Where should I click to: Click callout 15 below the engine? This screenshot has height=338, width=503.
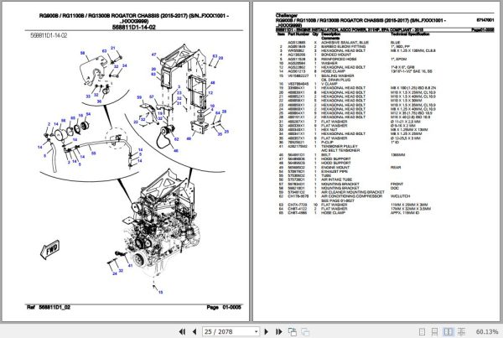(x=160, y=292)
